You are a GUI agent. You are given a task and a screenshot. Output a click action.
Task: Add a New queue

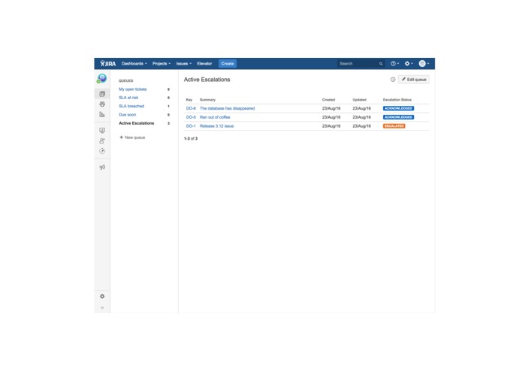[x=132, y=137]
